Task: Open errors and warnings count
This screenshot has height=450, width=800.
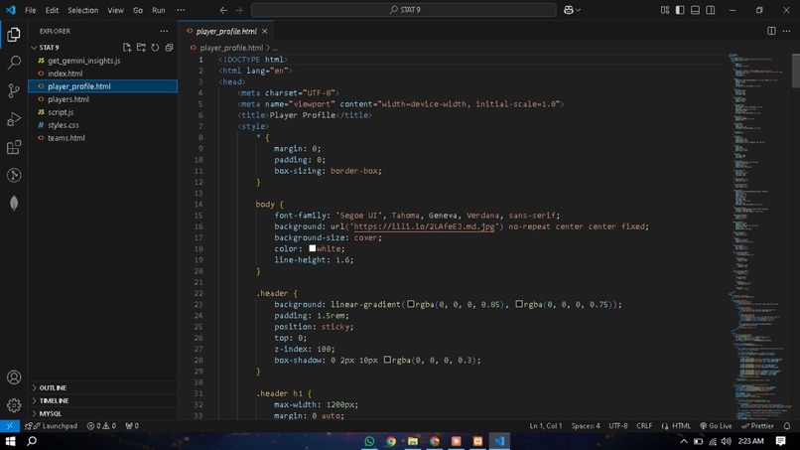Action: 101,426
